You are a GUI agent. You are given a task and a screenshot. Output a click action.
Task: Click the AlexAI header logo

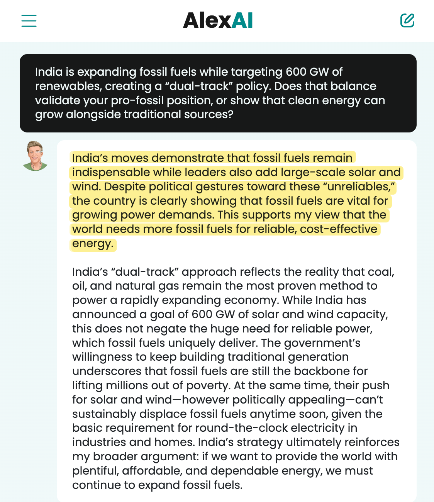pos(218,21)
